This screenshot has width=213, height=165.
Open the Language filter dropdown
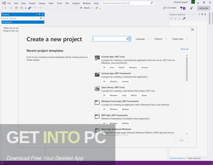[142, 39]
